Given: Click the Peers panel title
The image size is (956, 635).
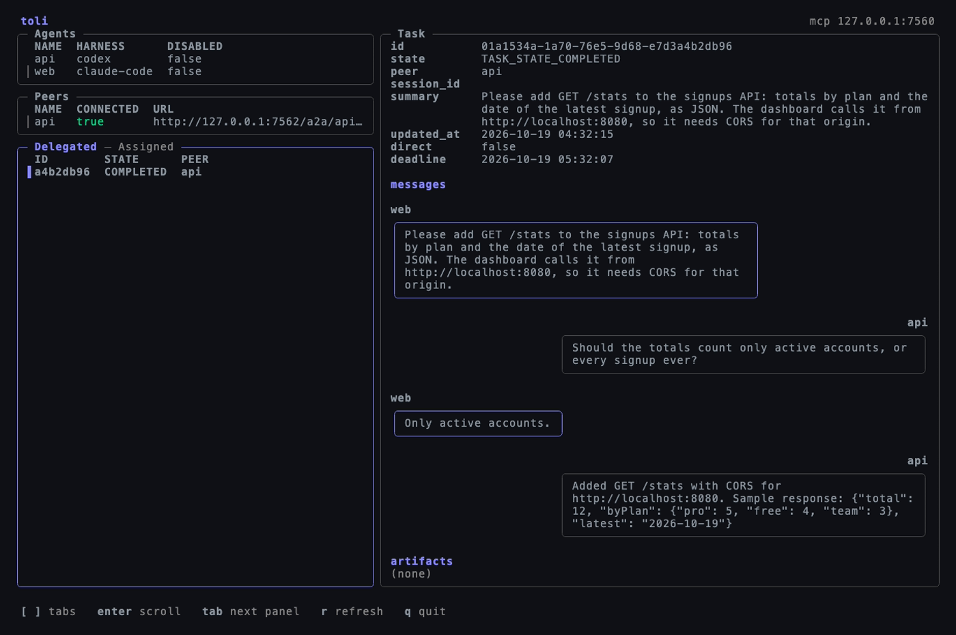Looking at the screenshot, I should pos(51,97).
